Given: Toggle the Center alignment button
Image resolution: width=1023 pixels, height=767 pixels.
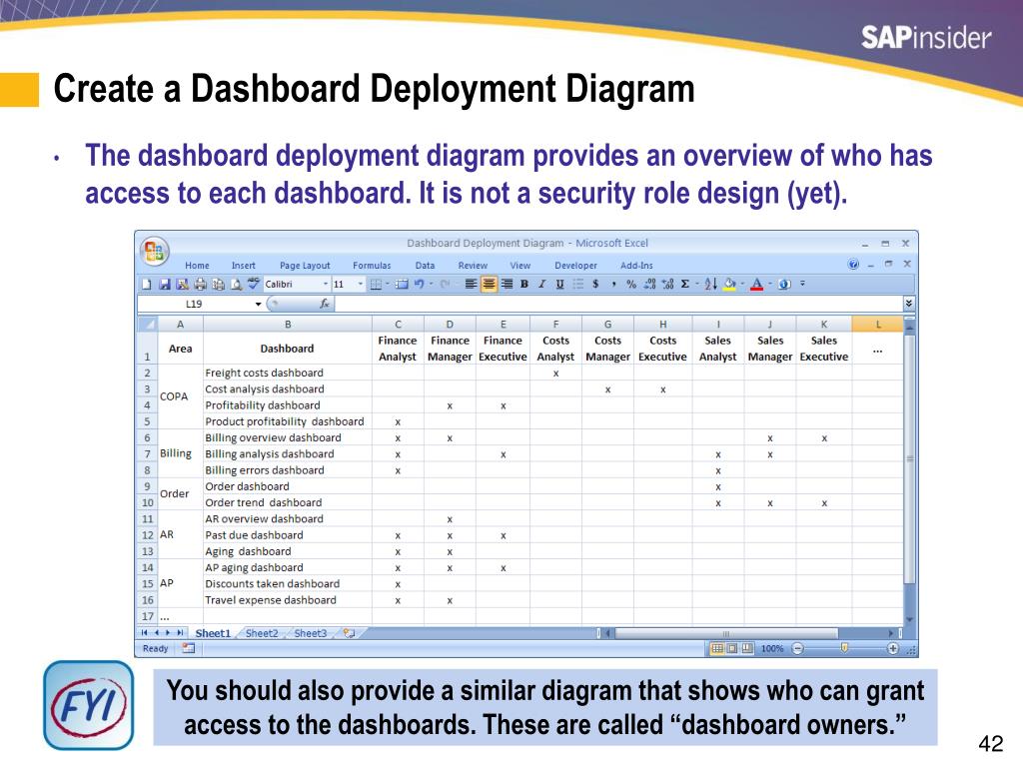Looking at the screenshot, I should click(489, 284).
